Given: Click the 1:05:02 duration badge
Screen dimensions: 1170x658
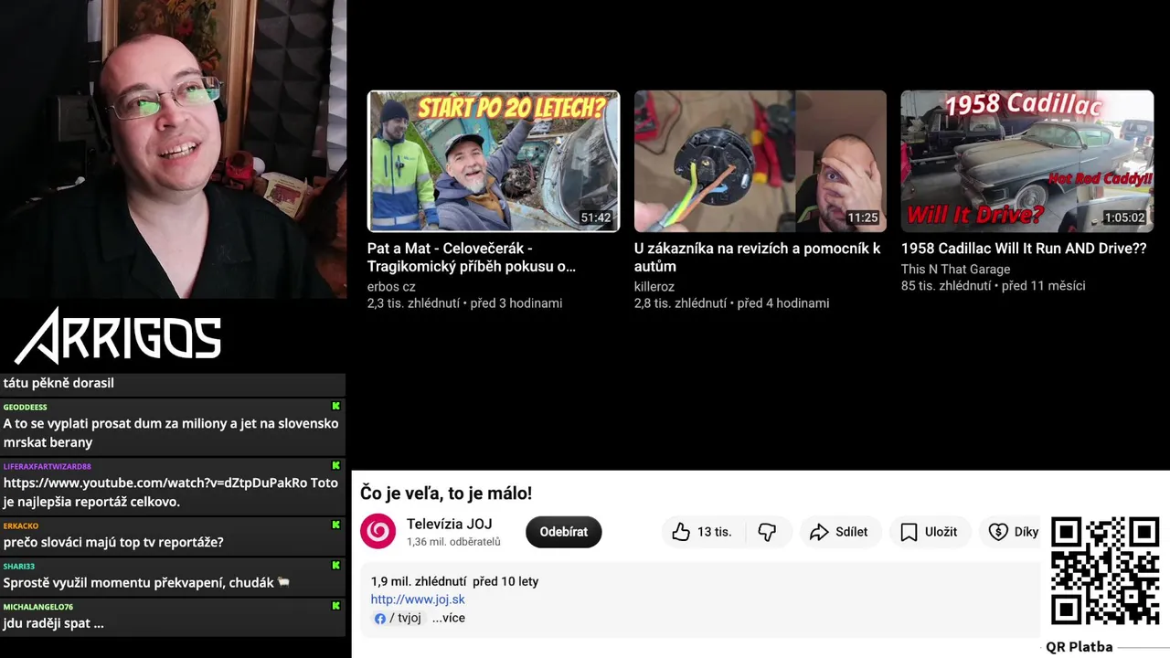Looking at the screenshot, I should point(1124,218).
